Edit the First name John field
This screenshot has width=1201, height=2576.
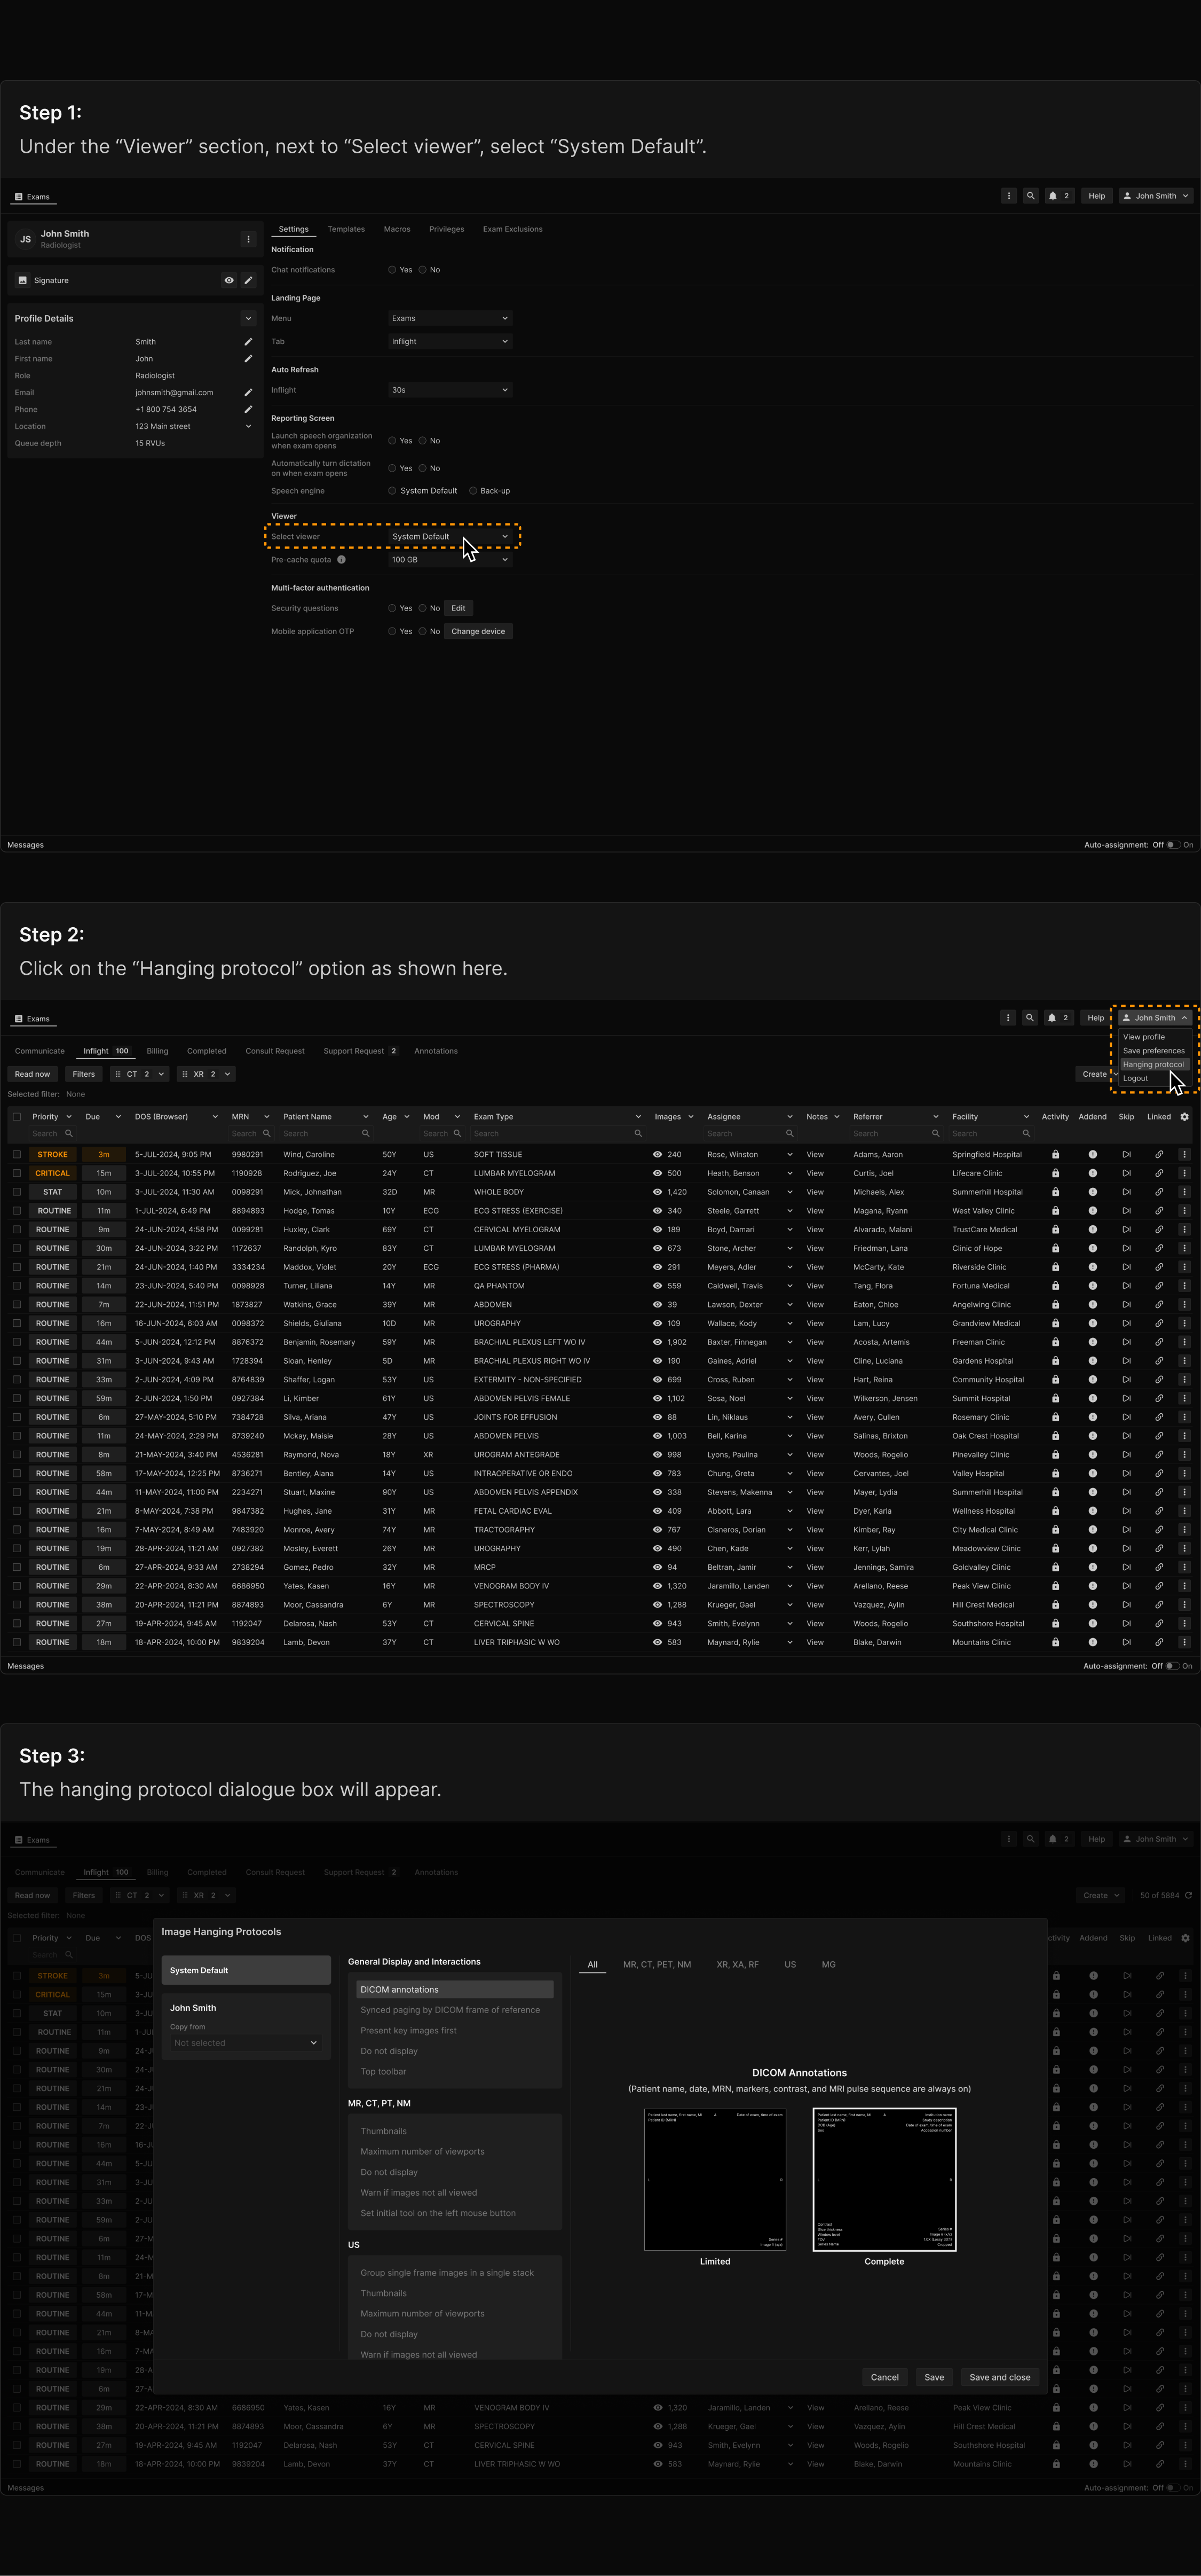(x=248, y=359)
